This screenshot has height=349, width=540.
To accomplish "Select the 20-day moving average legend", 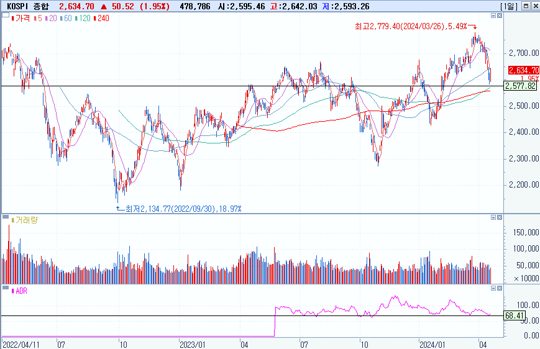I will pyautogui.click(x=51, y=18).
